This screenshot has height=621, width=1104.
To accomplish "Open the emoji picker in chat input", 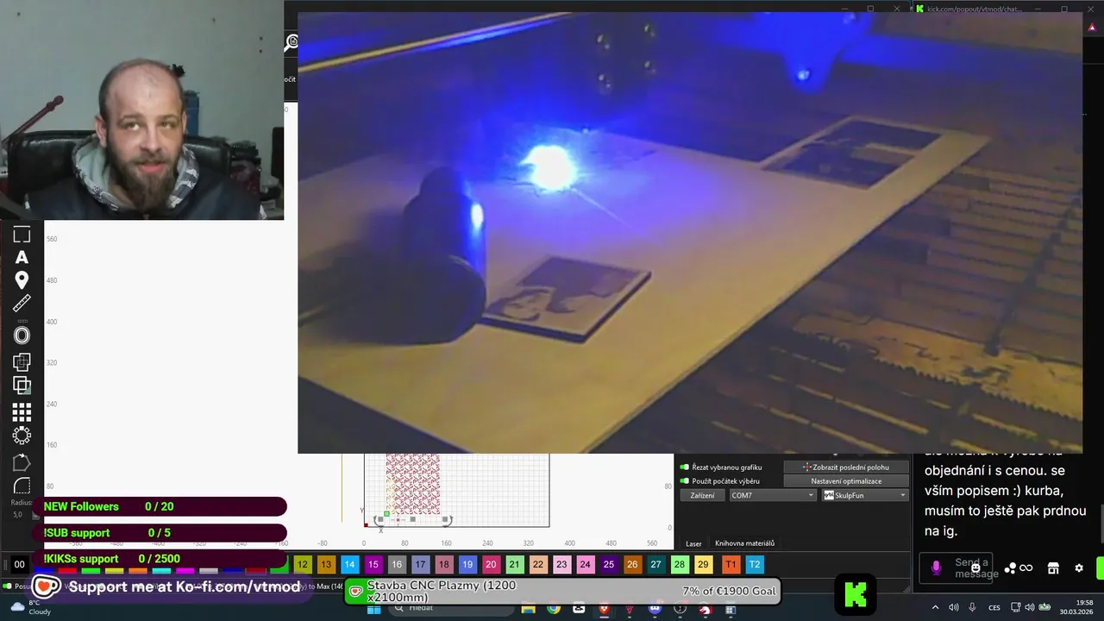I will click(x=975, y=568).
